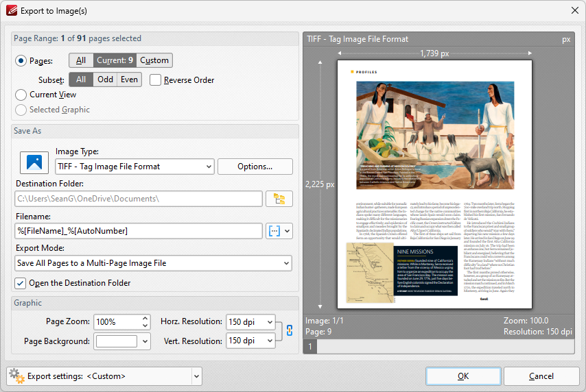This screenshot has height=392, width=586.
Task: Open the filename macros icon
Action: pyautogui.click(x=274, y=231)
